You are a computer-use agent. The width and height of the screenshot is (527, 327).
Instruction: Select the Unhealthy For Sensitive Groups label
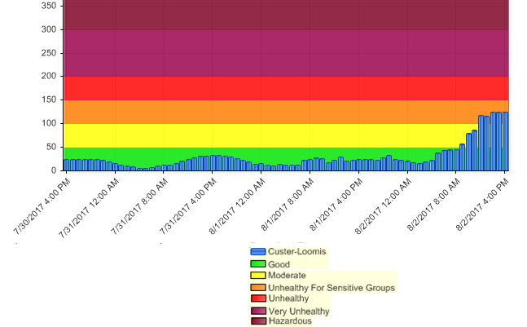(331, 288)
